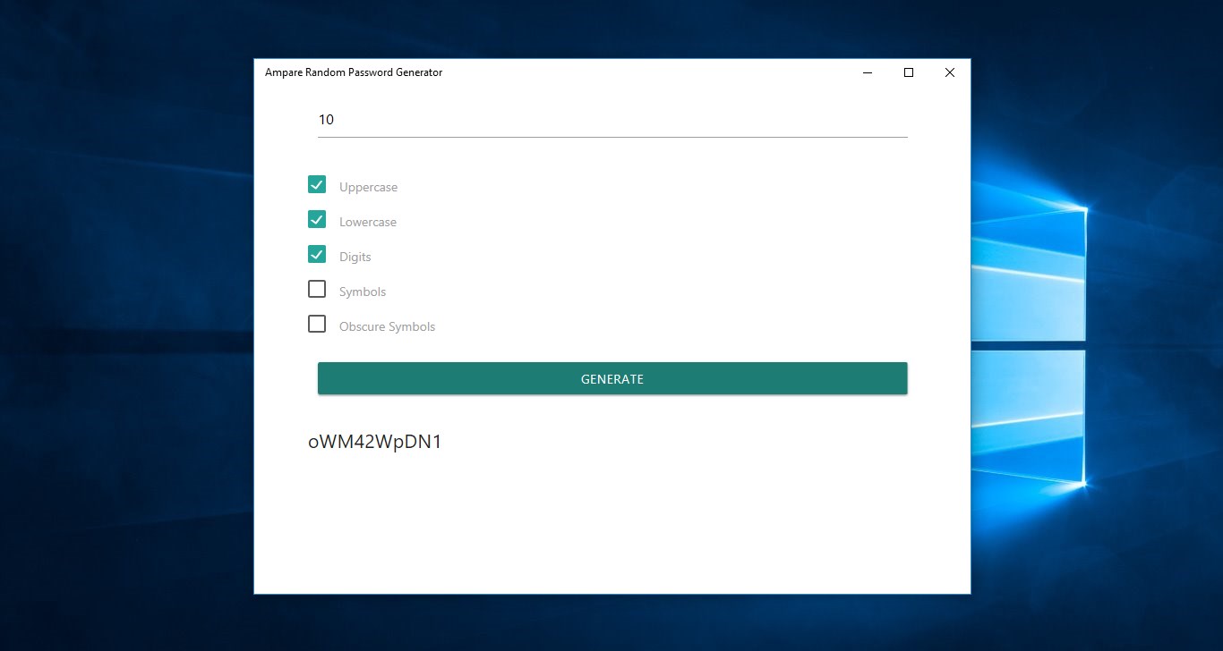Click the Lowercase label text
The width and height of the screenshot is (1223, 651).
[x=368, y=223]
